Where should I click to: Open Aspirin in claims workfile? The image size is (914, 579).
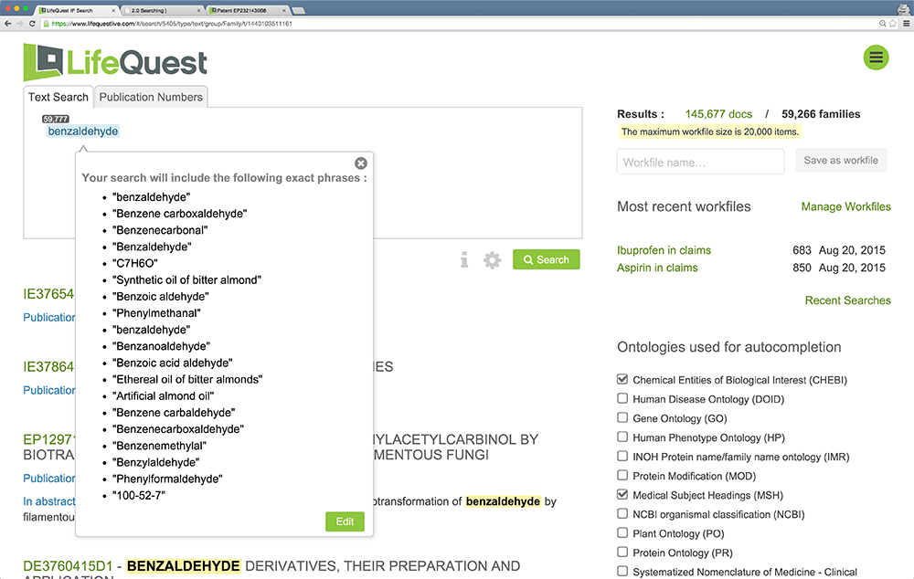point(657,268)
